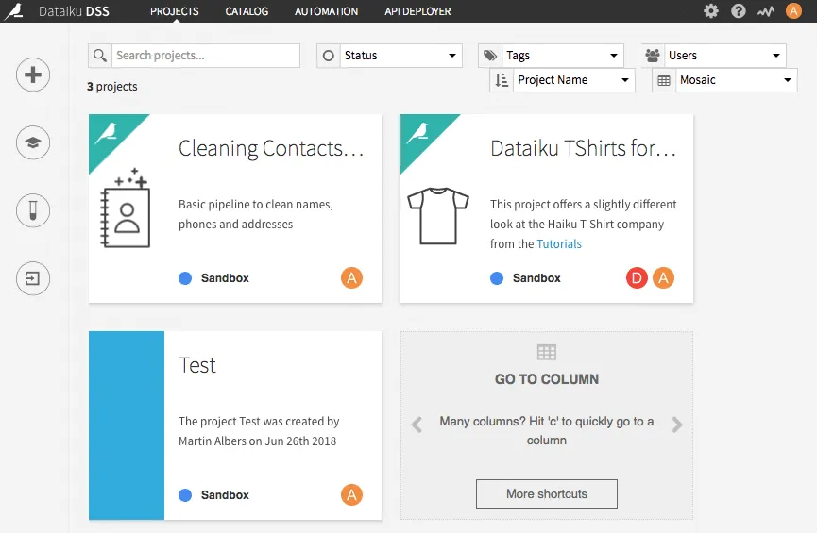Switch to the AUTOMATION tab
The width and height of the screenshot is (817, 533).
(326, 11)
